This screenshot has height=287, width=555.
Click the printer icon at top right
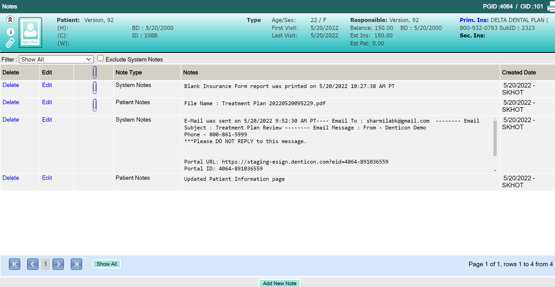point(551,7)
